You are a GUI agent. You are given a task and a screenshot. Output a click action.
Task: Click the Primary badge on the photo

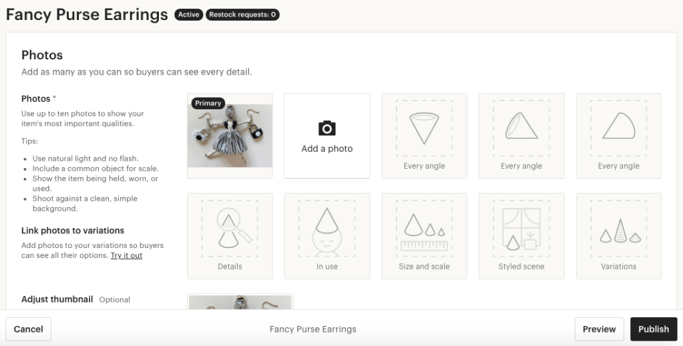(x=208, y=103)
